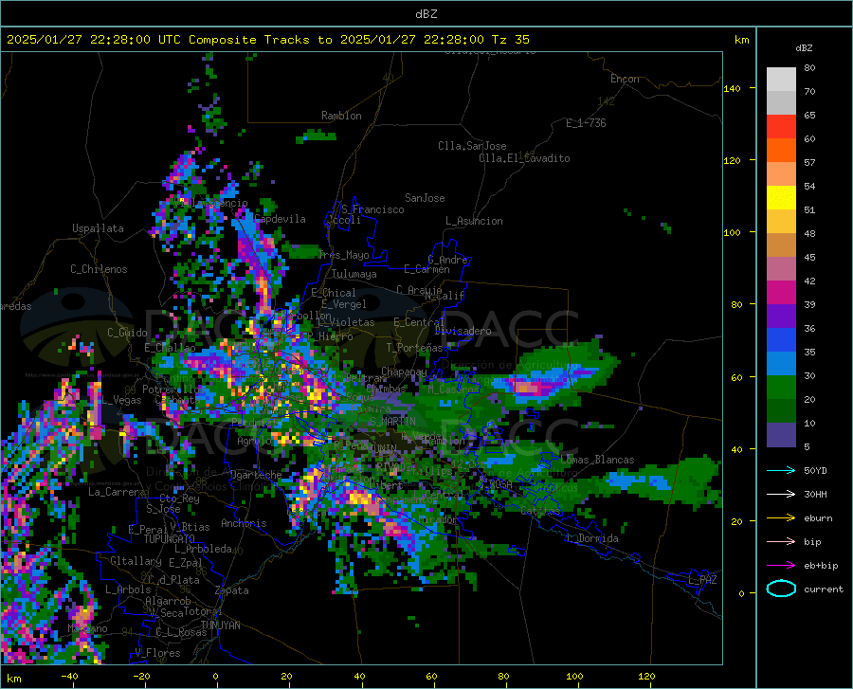This screenshot has height=689, width=853.
Task: Click the magenta storm cell near M_Caseros
Action: point(533,389)
